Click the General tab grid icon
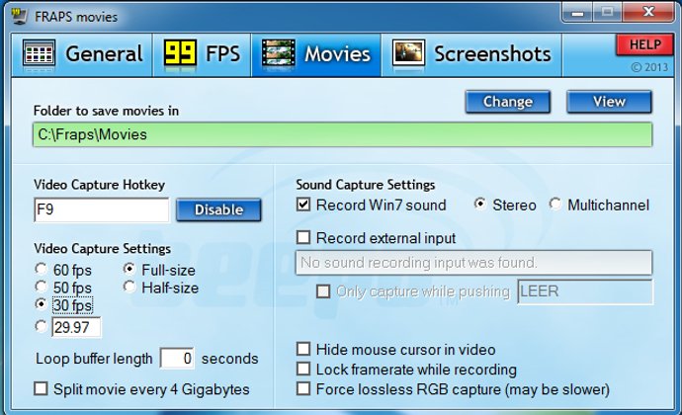682x415 pixels. 39,54
